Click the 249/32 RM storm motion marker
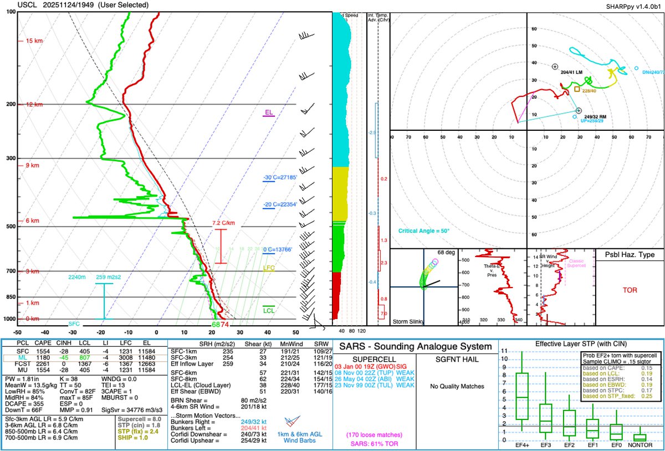This screenshot has width=665, height=451. click(x=579, y=111)
